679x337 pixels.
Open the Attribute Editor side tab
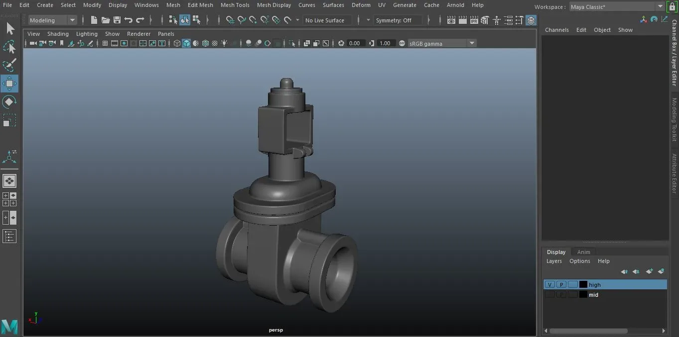675,173
